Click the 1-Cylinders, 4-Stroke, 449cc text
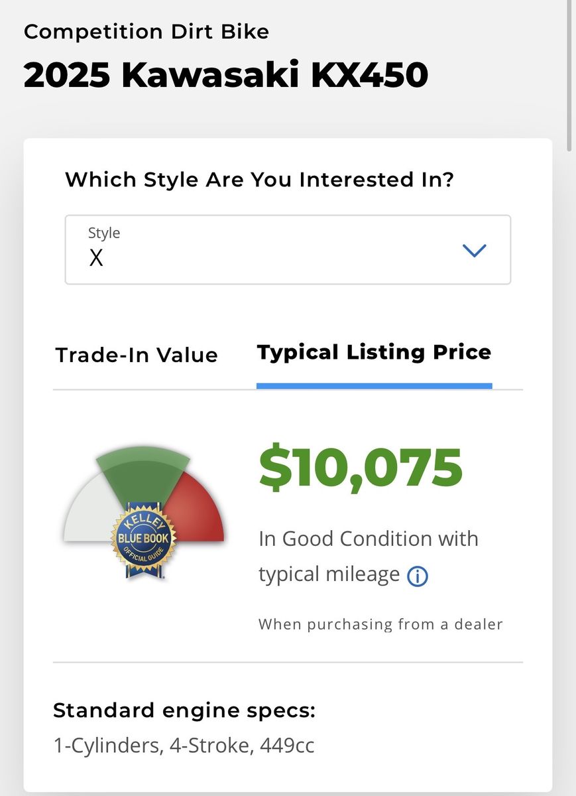 pos(184,746)
